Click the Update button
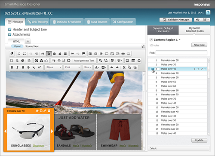 click(x=199, y=140)
